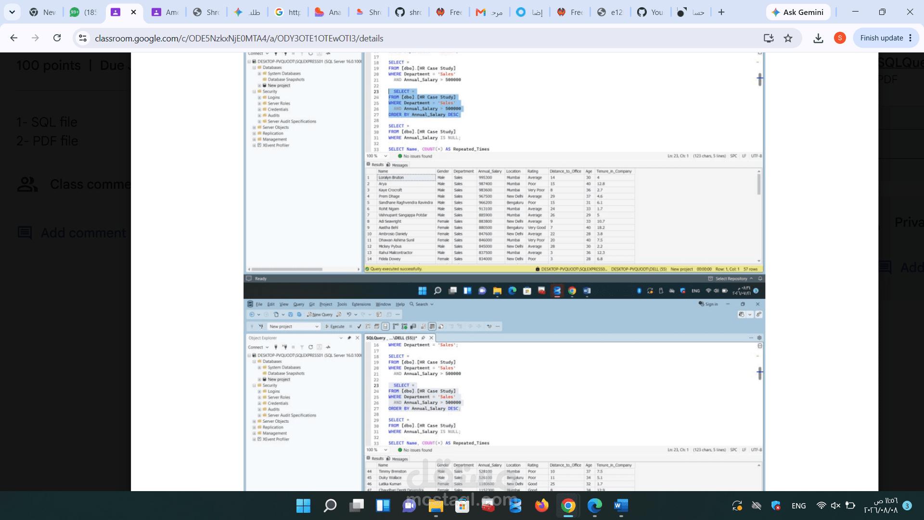Select the SQLQuery tab in lower SSMS
This screenshot has width=924, height=520.
(x=391, y=338)
